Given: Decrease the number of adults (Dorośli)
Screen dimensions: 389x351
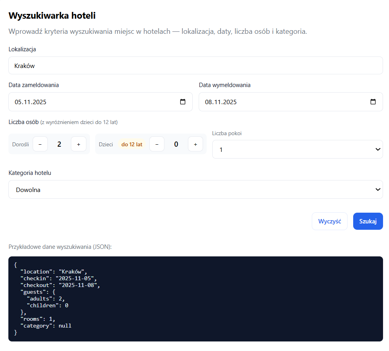Looking at the screenshot, I should 40,144.
